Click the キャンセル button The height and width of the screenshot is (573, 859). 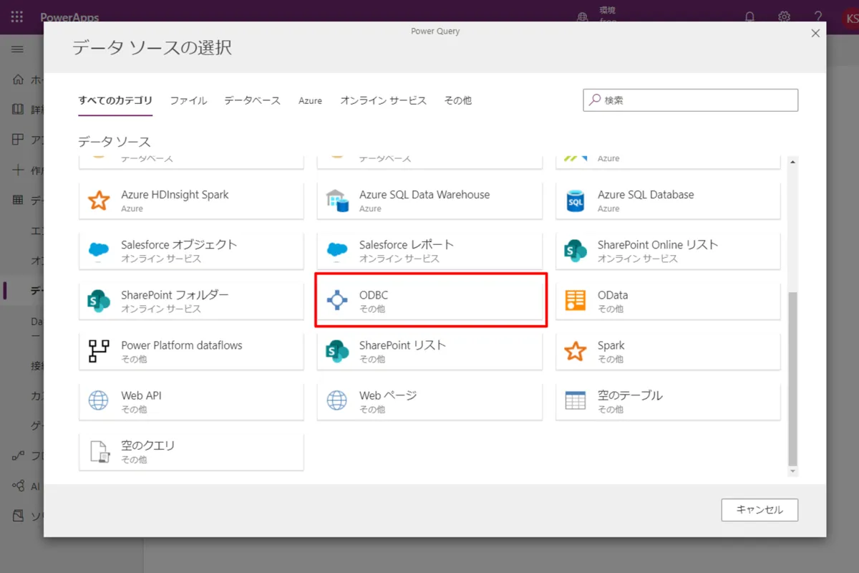759,510
